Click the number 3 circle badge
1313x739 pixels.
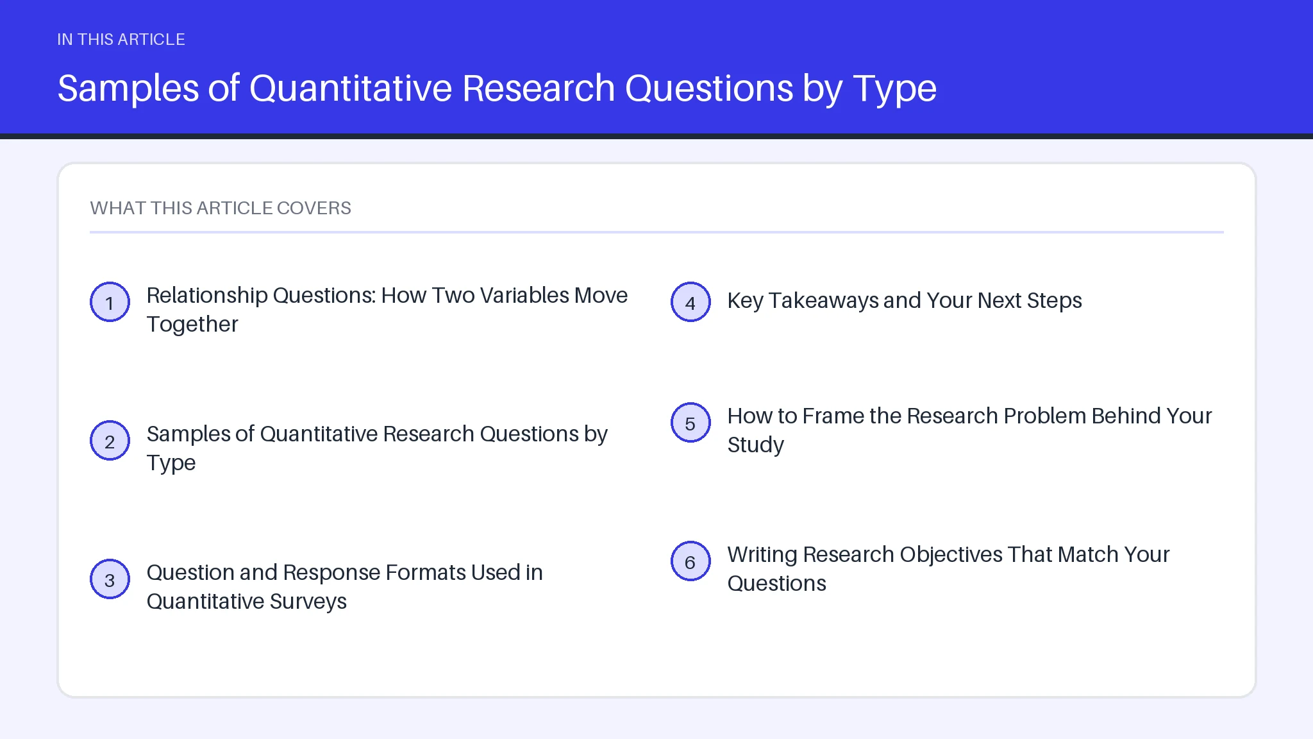click(110, 579)
